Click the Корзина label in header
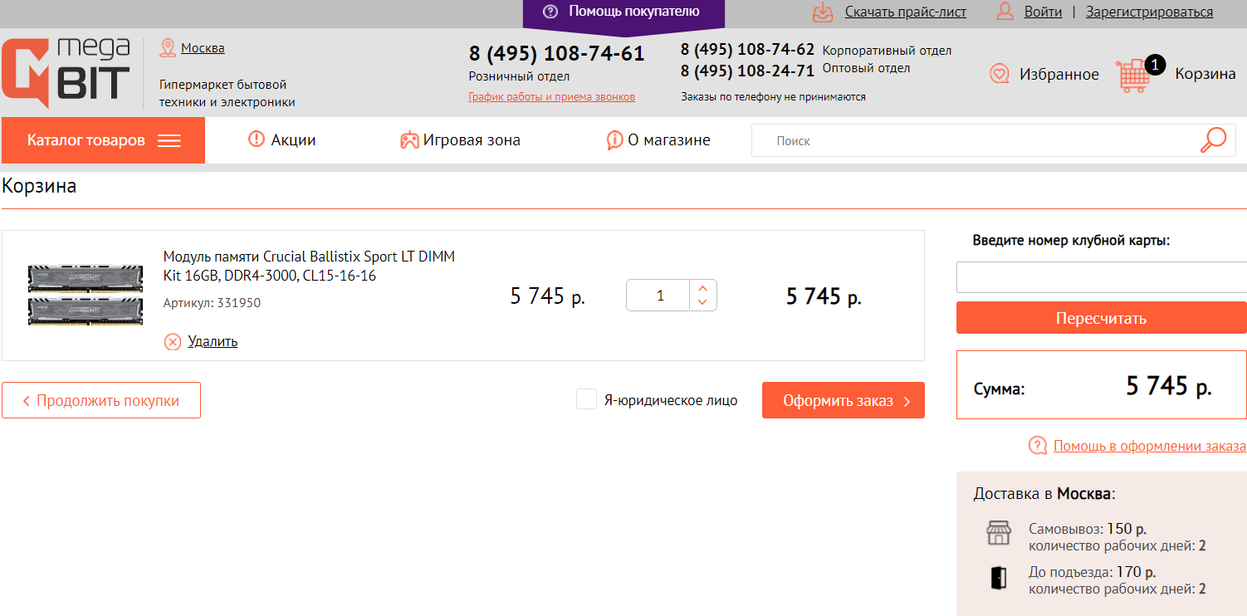Viewport: 1247px width, 616px height. click(x=1205, y=74)
